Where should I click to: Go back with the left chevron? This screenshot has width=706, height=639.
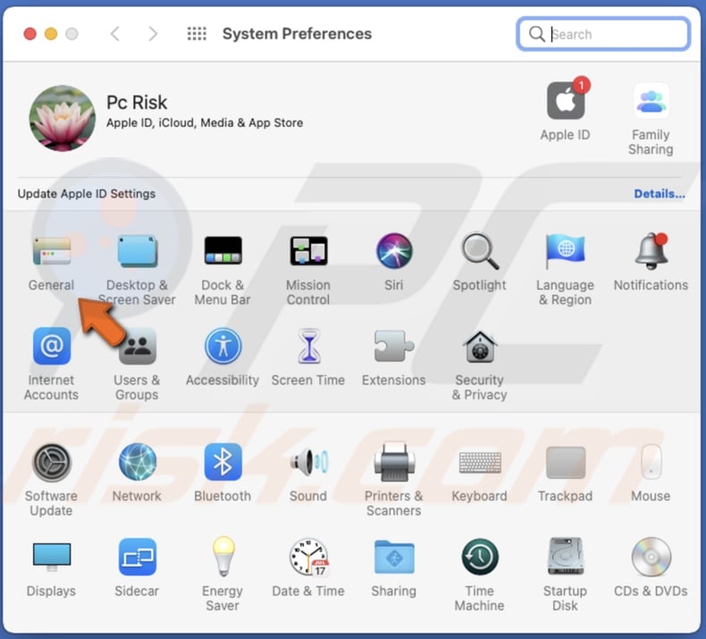115,34
